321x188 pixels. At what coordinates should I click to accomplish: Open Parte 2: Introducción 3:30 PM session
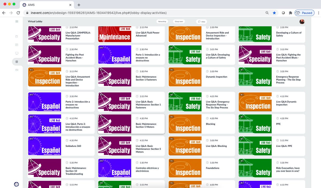click(x=61, y=102)
